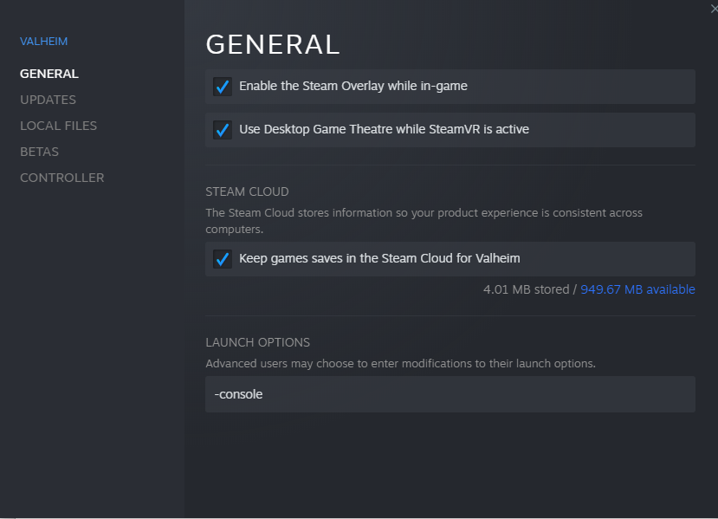Viewport: 718px width, 519px height.
Task: Select the GENERAL tab in sidebar
Action: 49,74
